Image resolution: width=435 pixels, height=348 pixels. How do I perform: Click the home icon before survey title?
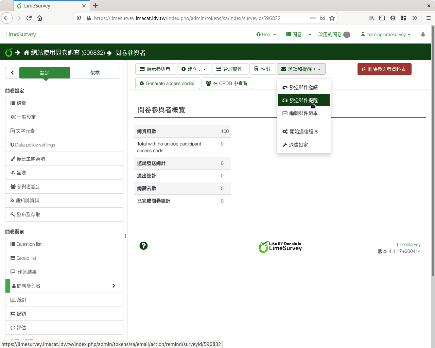(x=27, y=53)
